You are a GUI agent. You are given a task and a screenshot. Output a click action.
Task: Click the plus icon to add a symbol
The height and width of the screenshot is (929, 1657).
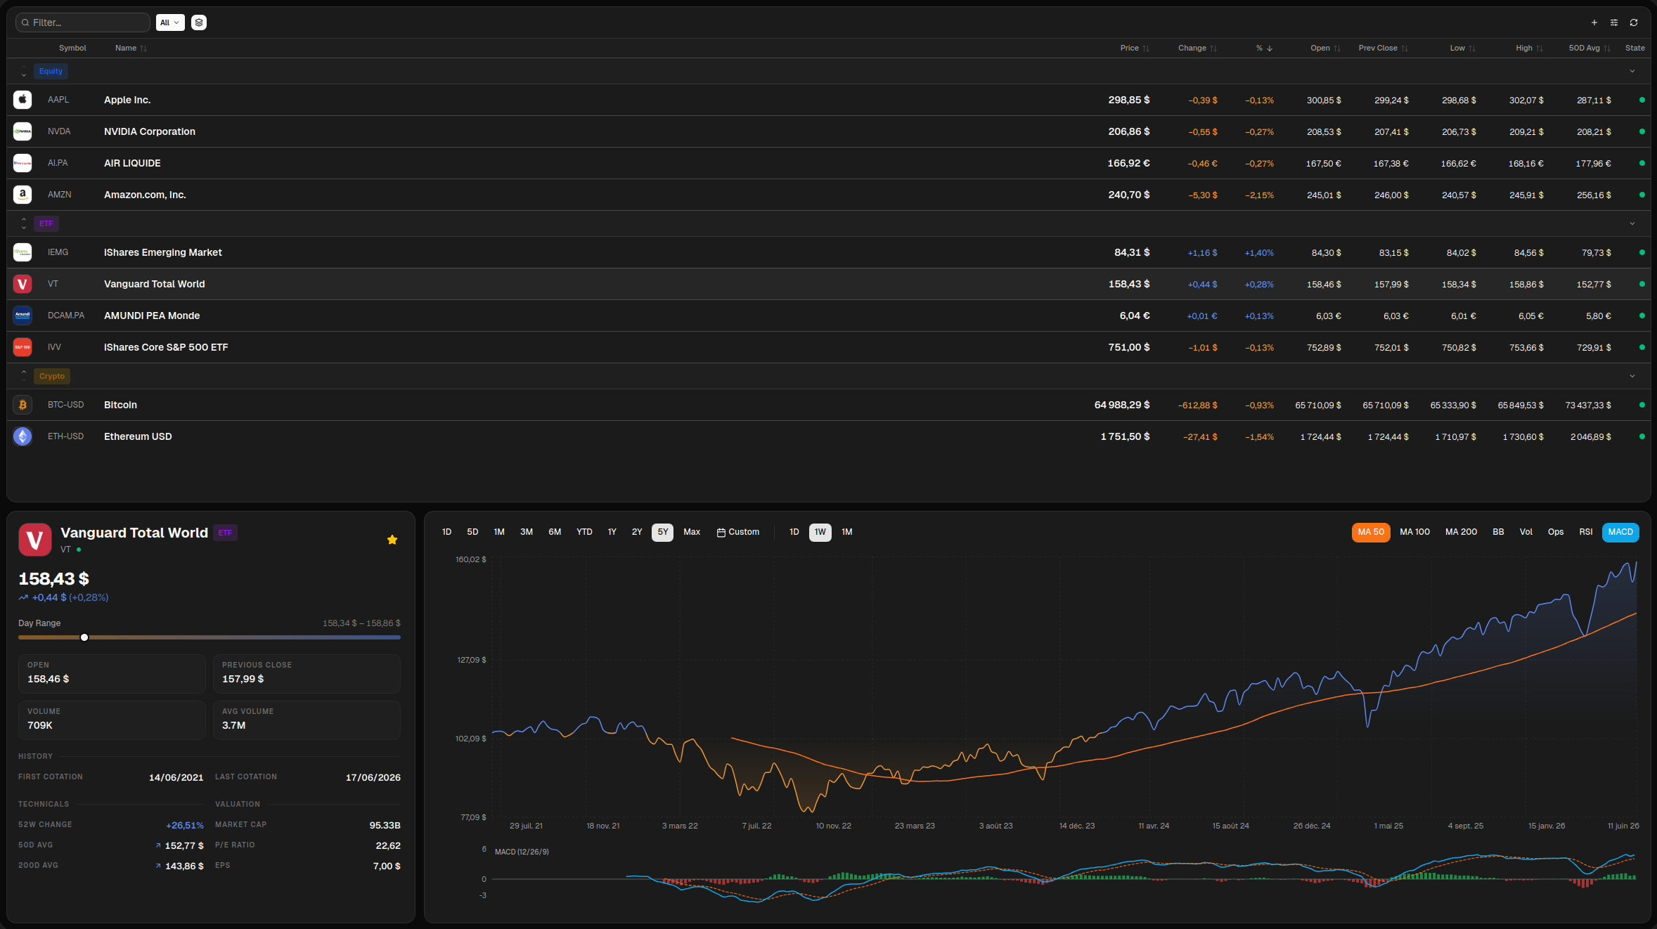point(1594,22)
